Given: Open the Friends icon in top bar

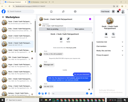Looking at the screenshot, I should [63, 11].
